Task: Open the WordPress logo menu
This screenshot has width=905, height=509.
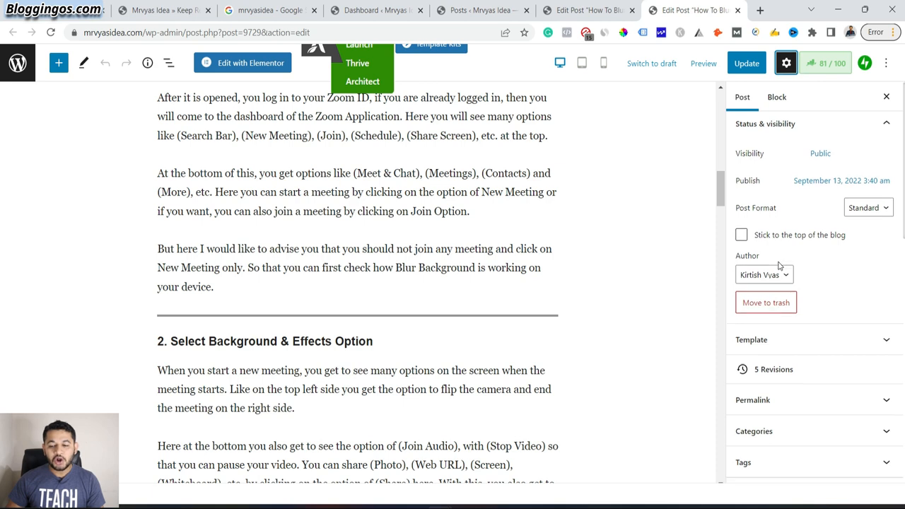Action: 18,63
